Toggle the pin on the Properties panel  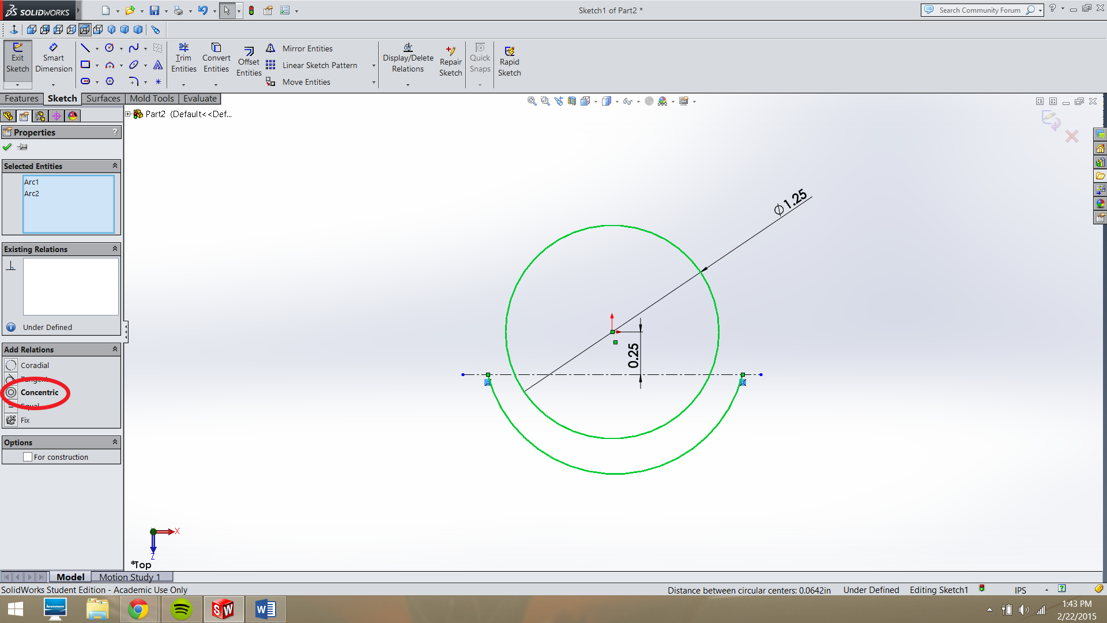click(23, 147)
